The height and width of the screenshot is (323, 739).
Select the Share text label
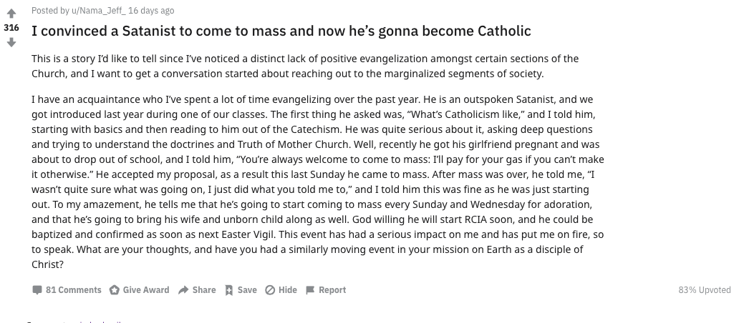point(204,290)
